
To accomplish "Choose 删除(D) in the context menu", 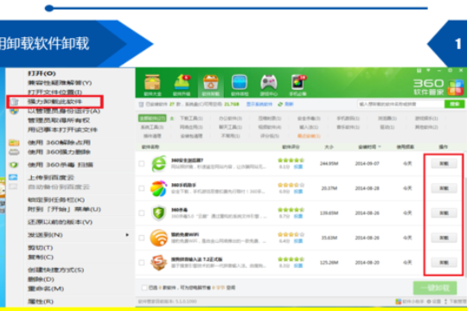I will 41,279.
